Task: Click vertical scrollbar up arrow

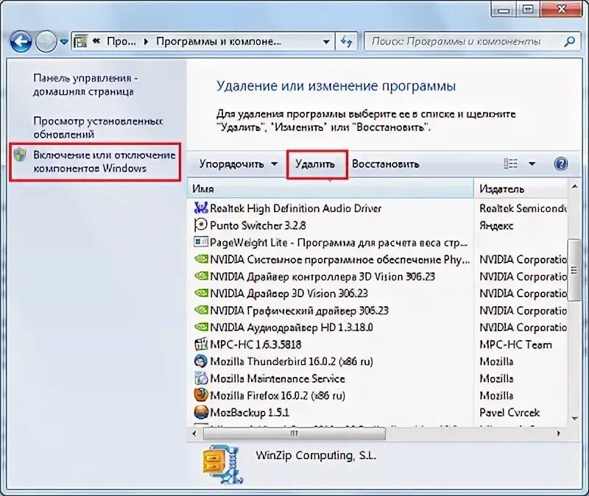Action: (x=574, y=187)
